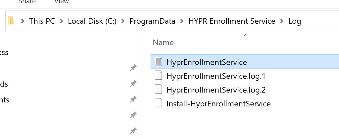The image size is (339, 139).
Task: Expand chevron after This PC
Action: (62, 21)
